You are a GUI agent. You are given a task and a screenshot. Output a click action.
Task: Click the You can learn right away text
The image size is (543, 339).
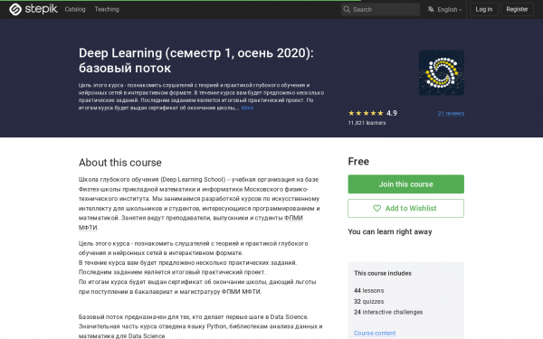pyautogui.click(x=390, y=231)
